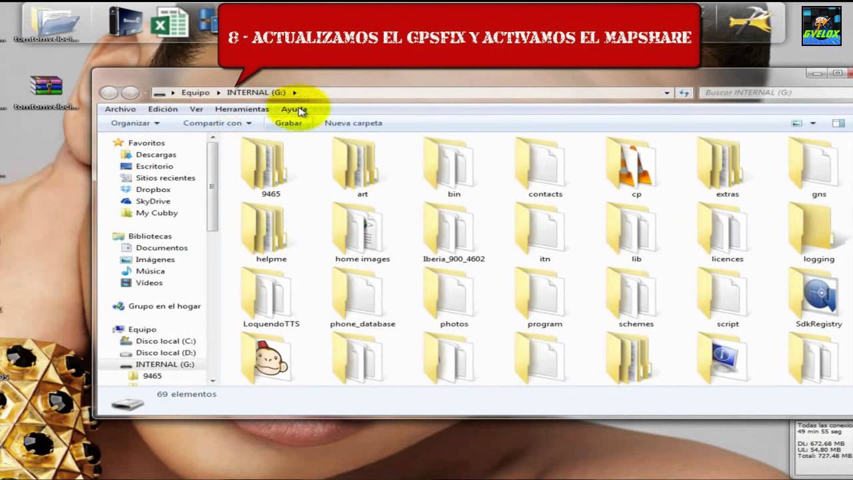The height and width of the screenshot is (480, 853).
Task: Open the Ver menu
Action: (x=196, y=109)
